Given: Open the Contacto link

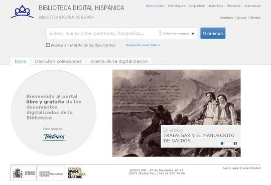Looking at the screenshot, I should tap(226, 18).
